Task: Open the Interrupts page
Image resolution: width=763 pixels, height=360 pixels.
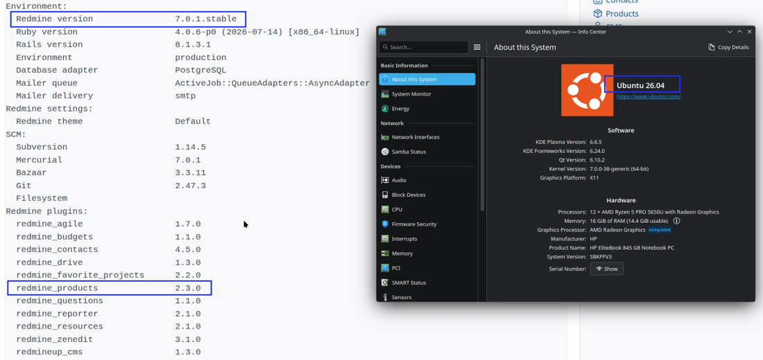Action: (x=427, y=239)
